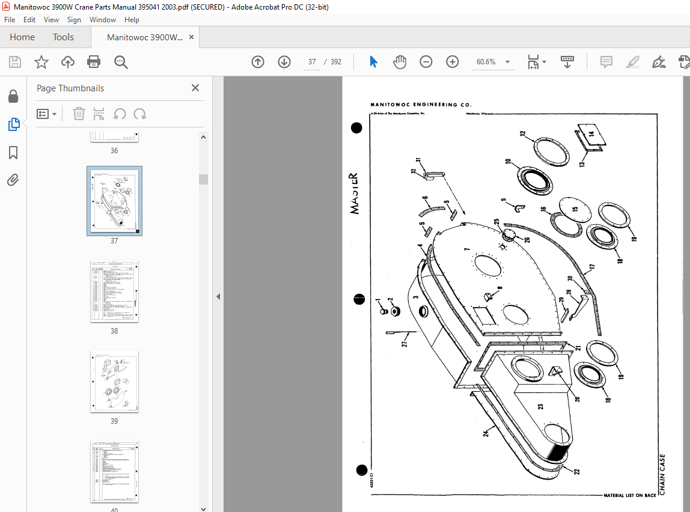Select page 39 thumbnail
690x512 pixels.
pyautogui.click(x=114, y=382)
